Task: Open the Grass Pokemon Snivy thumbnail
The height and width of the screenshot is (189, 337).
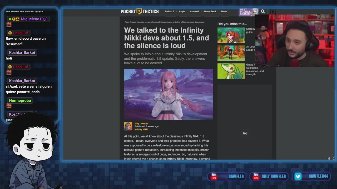Action: (231, 71)
